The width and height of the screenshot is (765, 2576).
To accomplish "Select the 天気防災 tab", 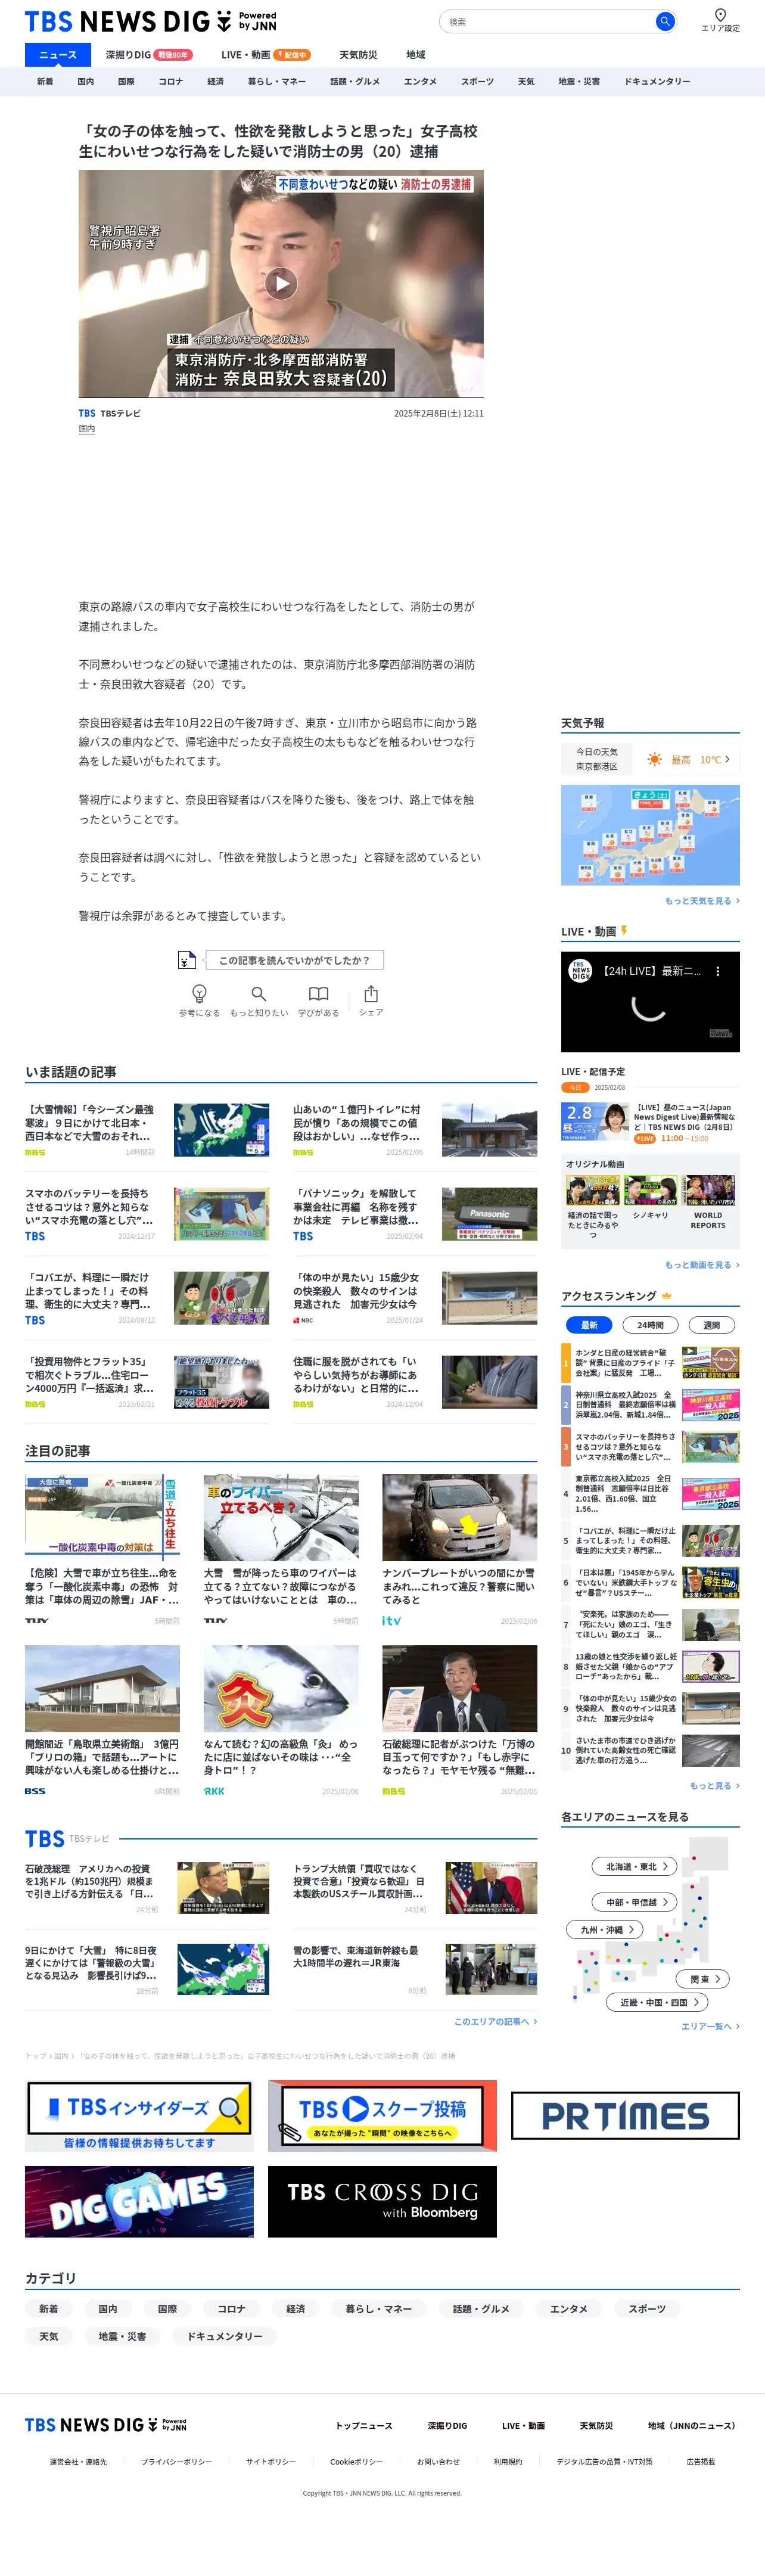I will pos(358,54).
